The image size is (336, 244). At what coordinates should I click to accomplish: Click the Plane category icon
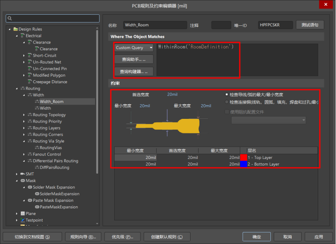click(23, 214)
